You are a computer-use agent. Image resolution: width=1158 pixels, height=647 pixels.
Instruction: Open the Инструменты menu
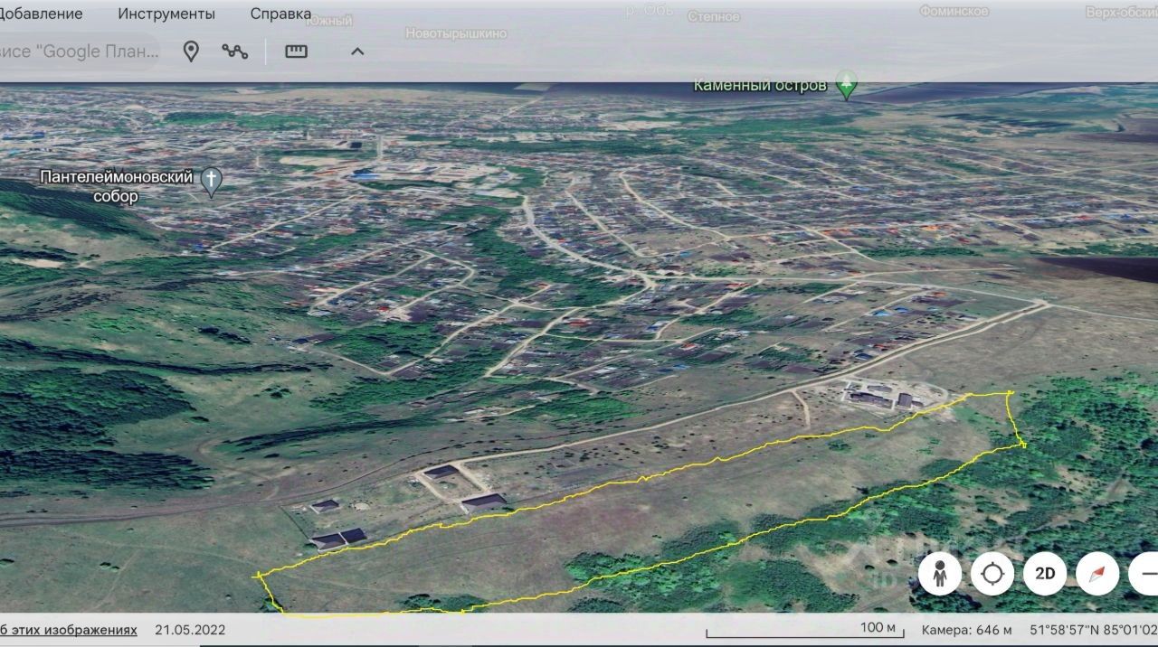tap(166, 14)
